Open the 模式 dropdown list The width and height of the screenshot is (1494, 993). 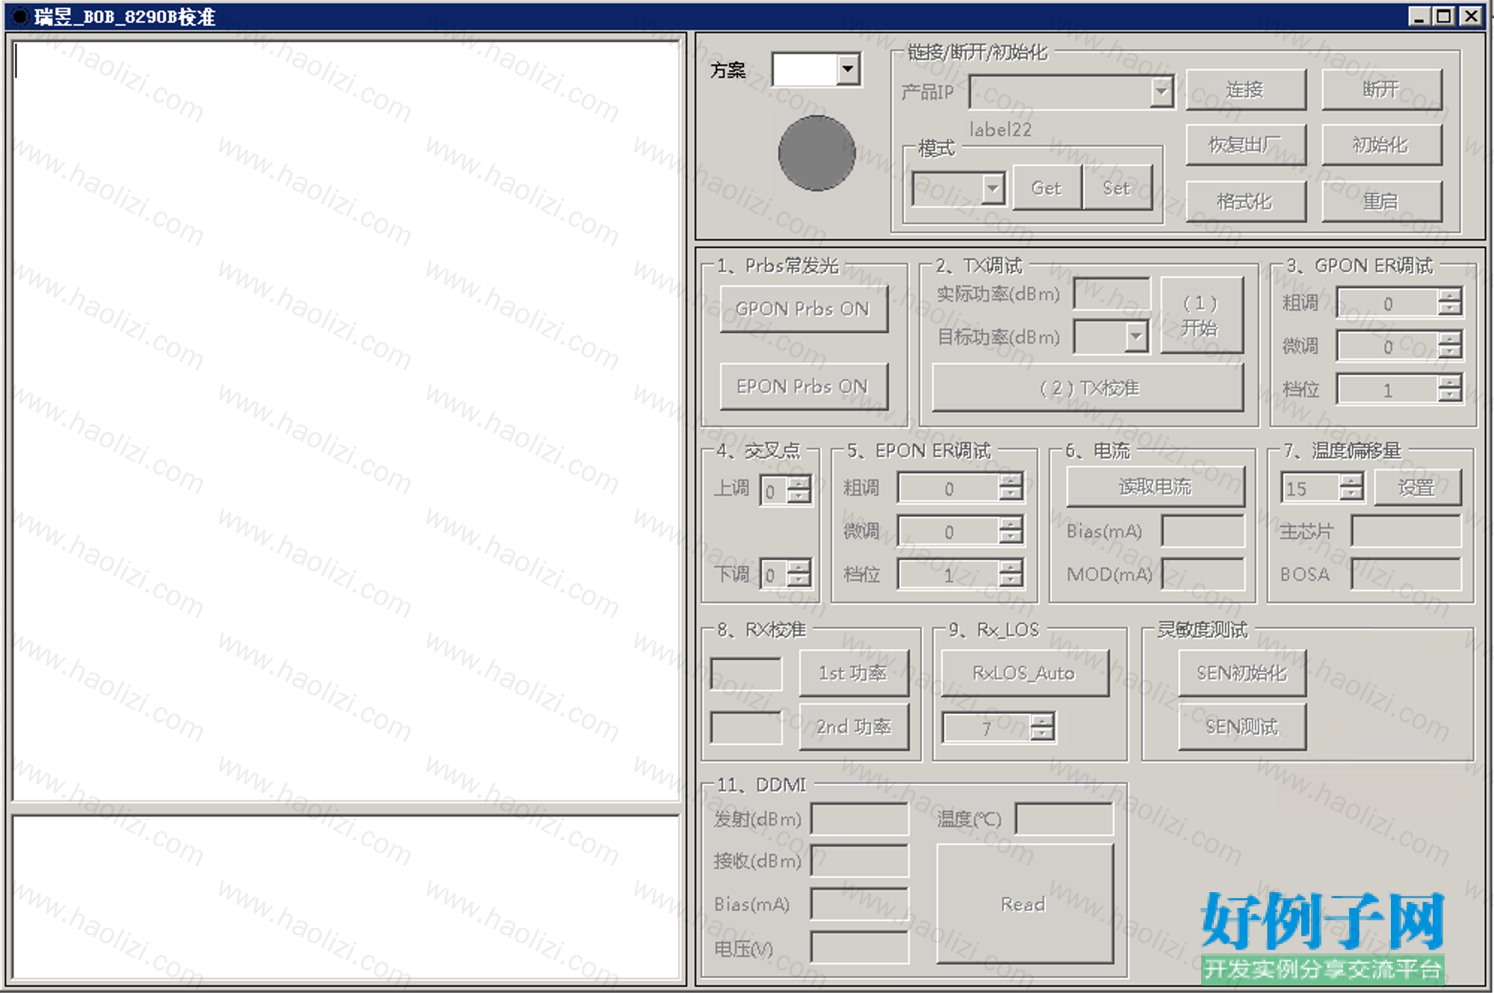click(992, 189)
